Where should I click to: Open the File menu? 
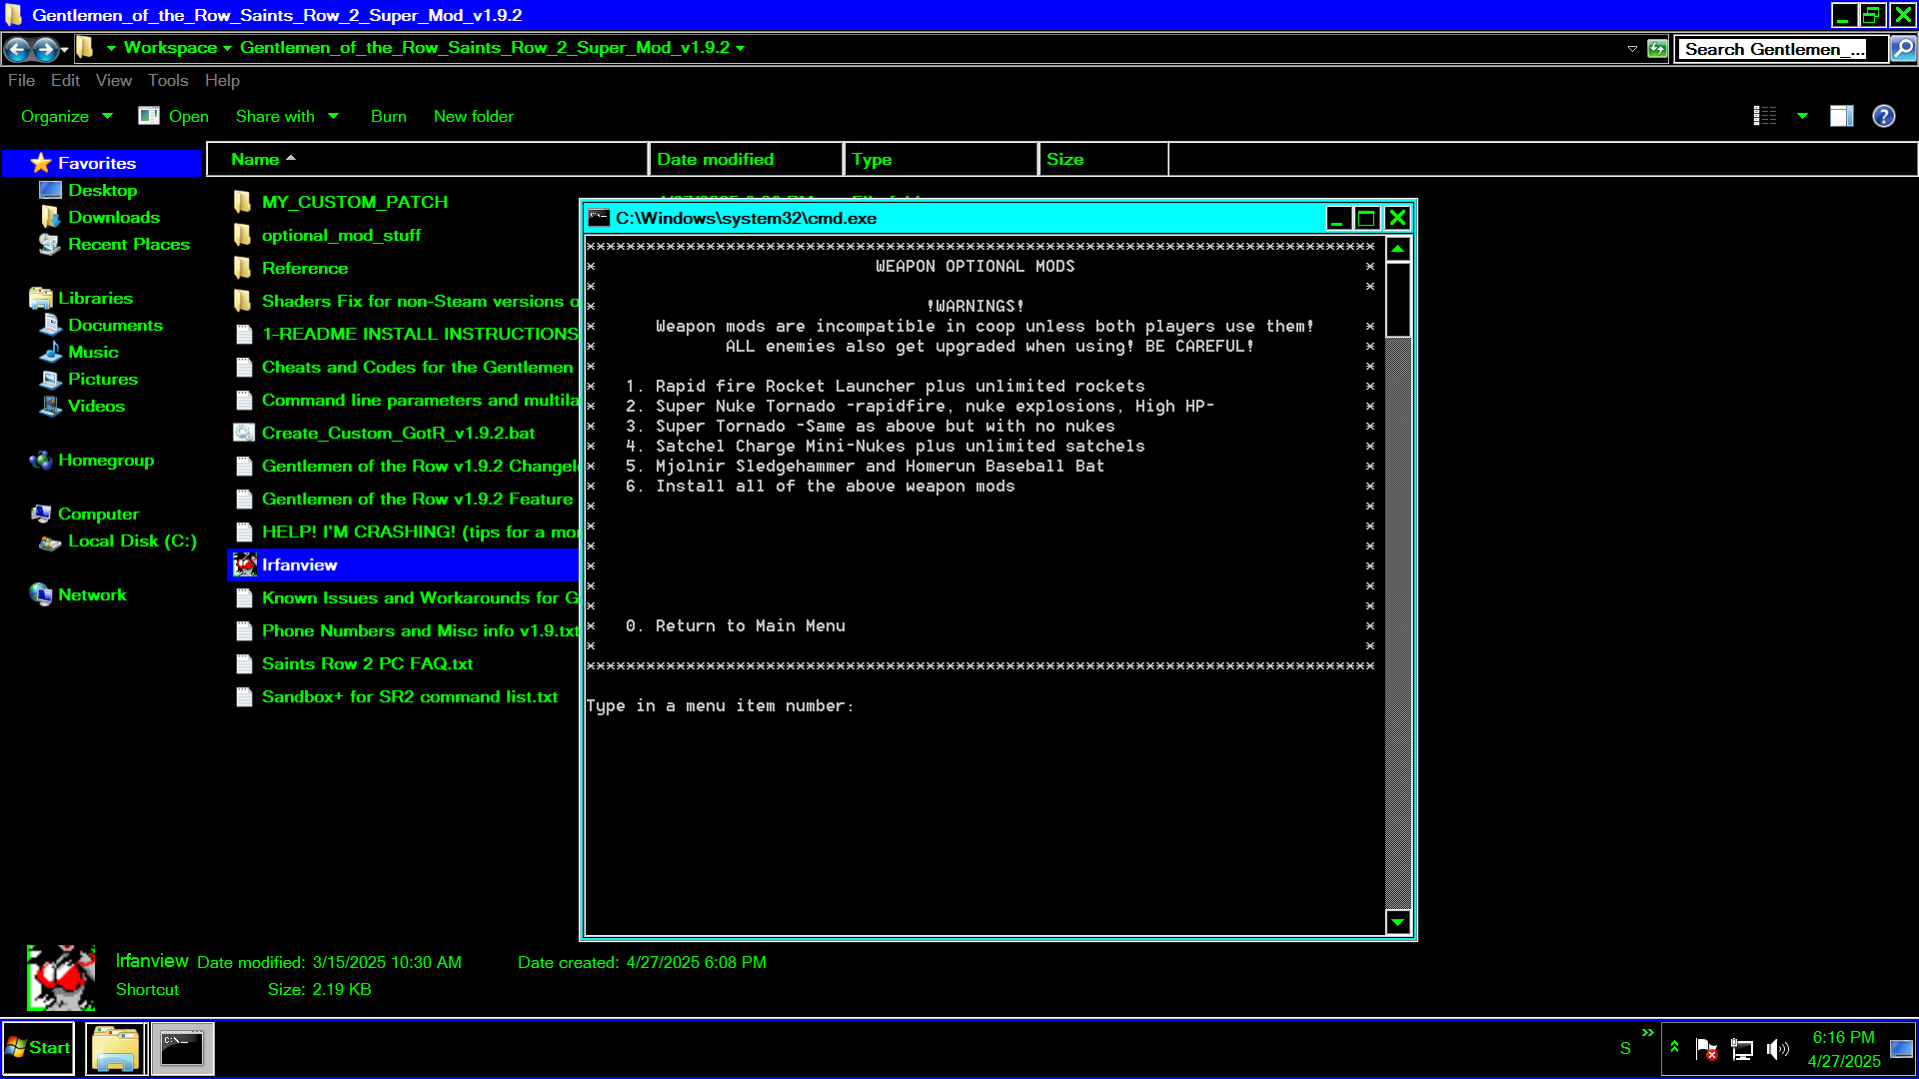click(21, 81)
